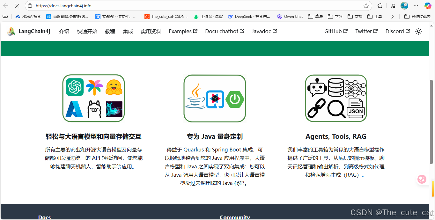Open media control music note icon
The height and width of the screenshot is (220, 435).
[x=393, y=6]
